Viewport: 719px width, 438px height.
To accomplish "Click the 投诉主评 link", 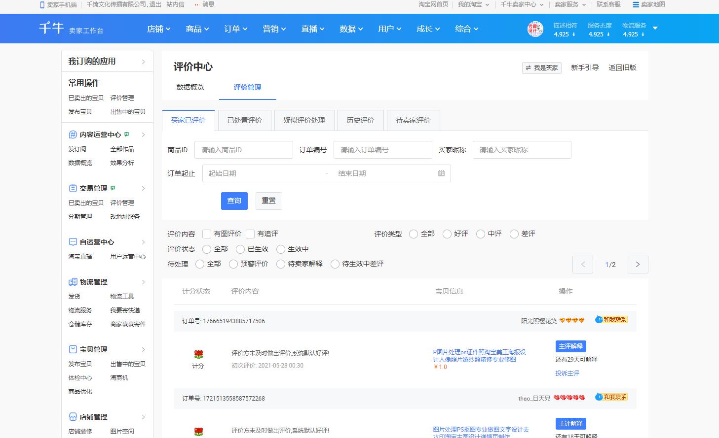I will coord(567,373).
